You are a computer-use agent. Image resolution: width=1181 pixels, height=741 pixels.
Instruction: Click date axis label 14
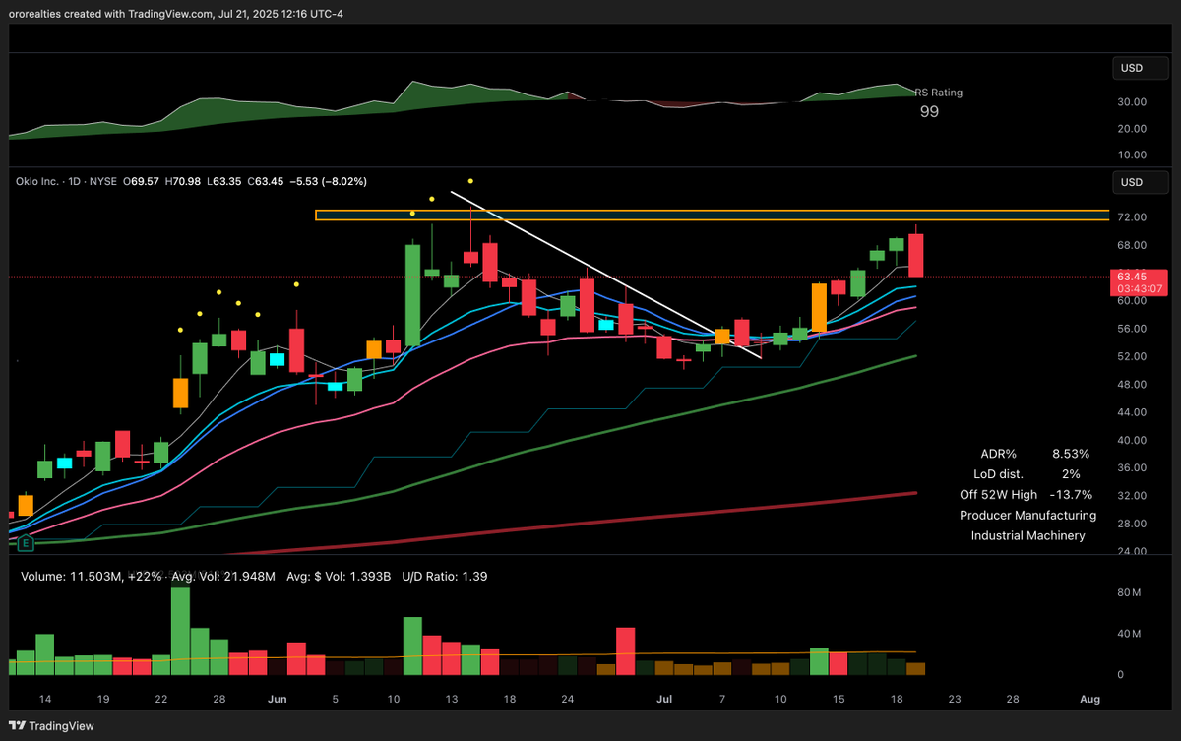click(x=44, y=699)
